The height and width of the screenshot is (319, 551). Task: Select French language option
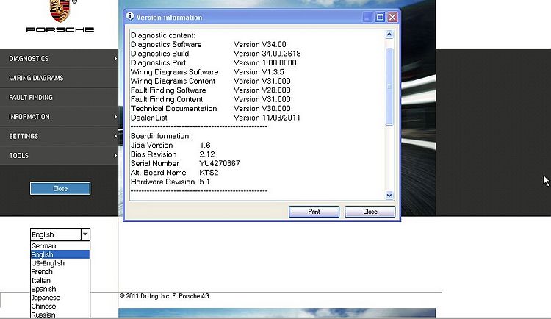click(60, 271)
